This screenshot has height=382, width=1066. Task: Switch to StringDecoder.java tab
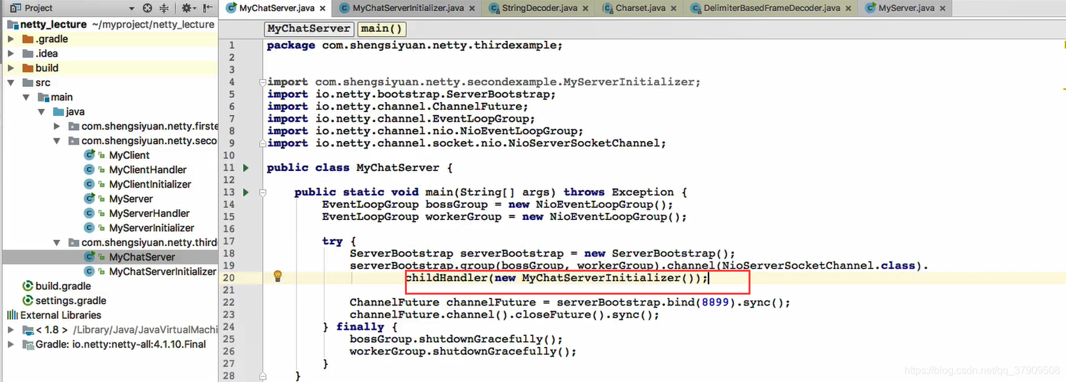coord(539,8)
